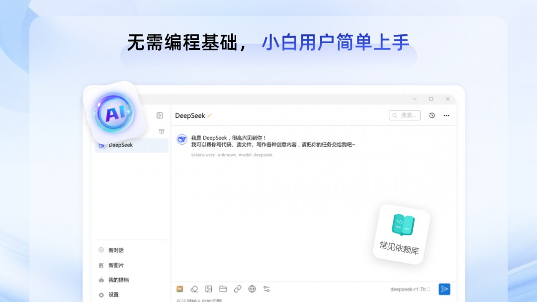The width and height of the screenshot is (537, 302).
Task: Collapse the sidebar panel icon
Action: (x=160, y=115)
